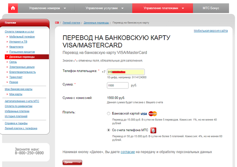The width and height of the screenshot is (237, 167).
Task: Click the MasterCard logo
Action: (152, 114)
